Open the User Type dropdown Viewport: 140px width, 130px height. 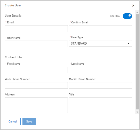pyautogui.click(x=100, y=44)
